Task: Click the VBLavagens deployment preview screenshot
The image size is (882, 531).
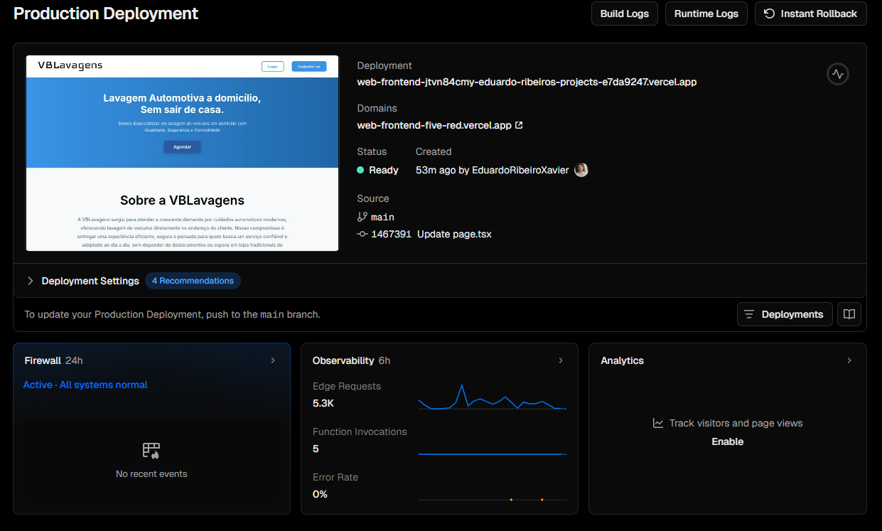Action: pyautogui.click(x=182, y=154)
